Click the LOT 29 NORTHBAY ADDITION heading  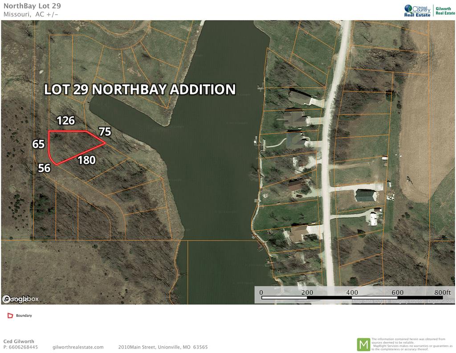click(140, 89)
